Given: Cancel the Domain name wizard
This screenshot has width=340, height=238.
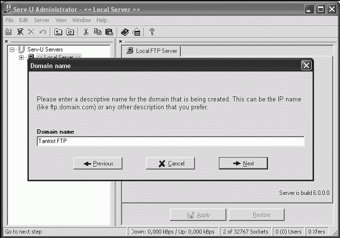Looking at the screenshot, I should coord(171,163).
